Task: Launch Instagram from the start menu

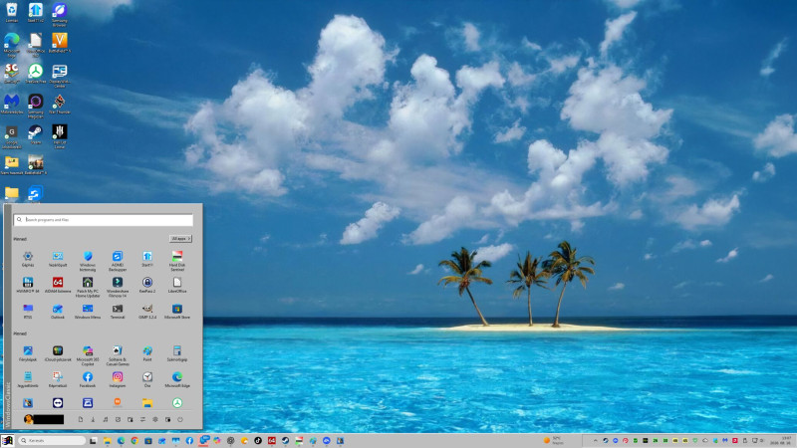Action: [x=118, y=379]
